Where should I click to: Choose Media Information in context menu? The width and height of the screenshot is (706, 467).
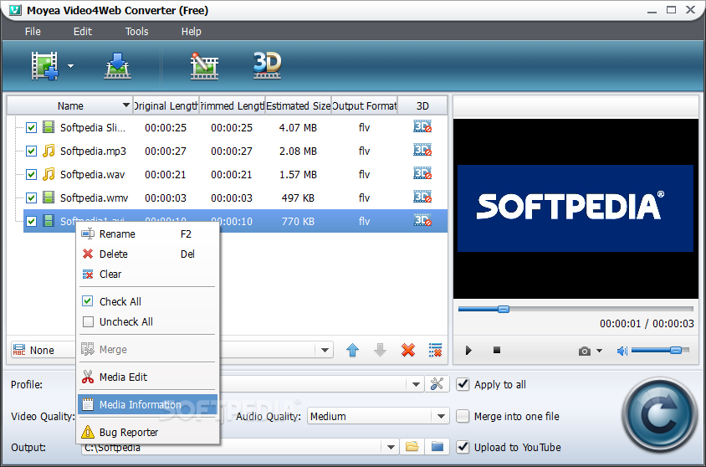147,404
